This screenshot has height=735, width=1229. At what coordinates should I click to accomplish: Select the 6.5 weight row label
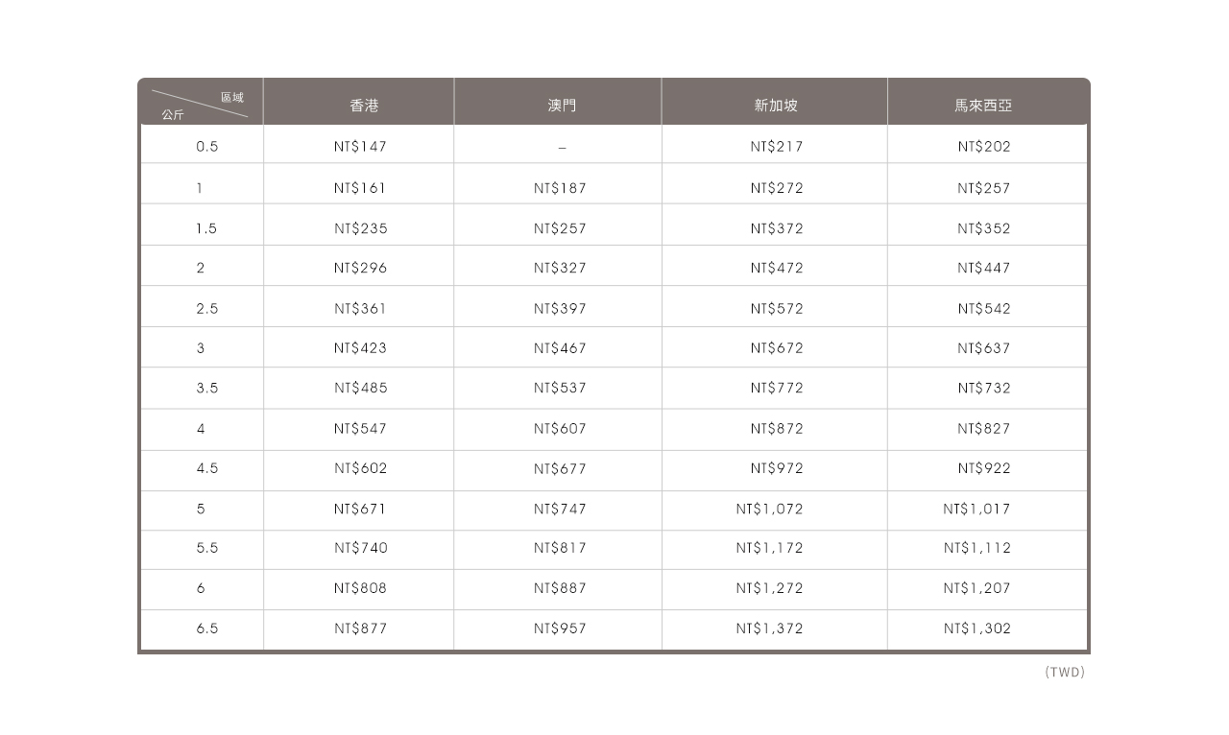[x=206, y=628]
